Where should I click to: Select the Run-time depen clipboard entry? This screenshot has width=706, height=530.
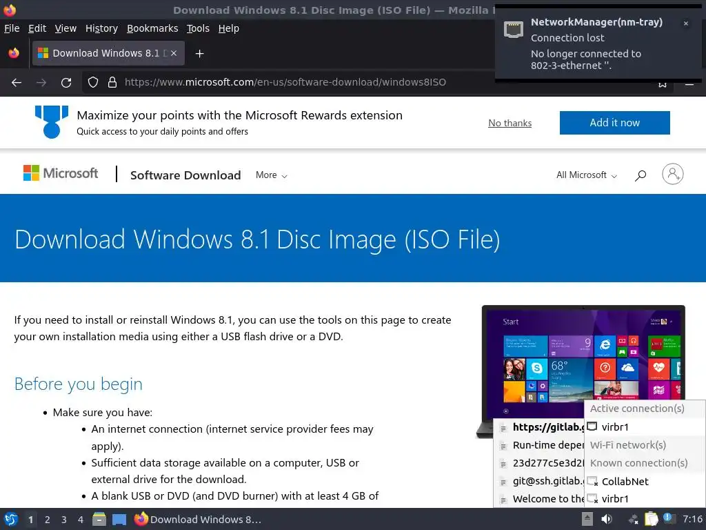[x=539, y=445]
